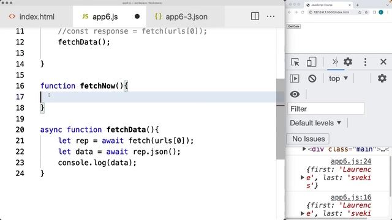The width and height of the screenshot is (392, 220).
Task: Open the top JavaScript context dropdown
Action: point(338,78)
